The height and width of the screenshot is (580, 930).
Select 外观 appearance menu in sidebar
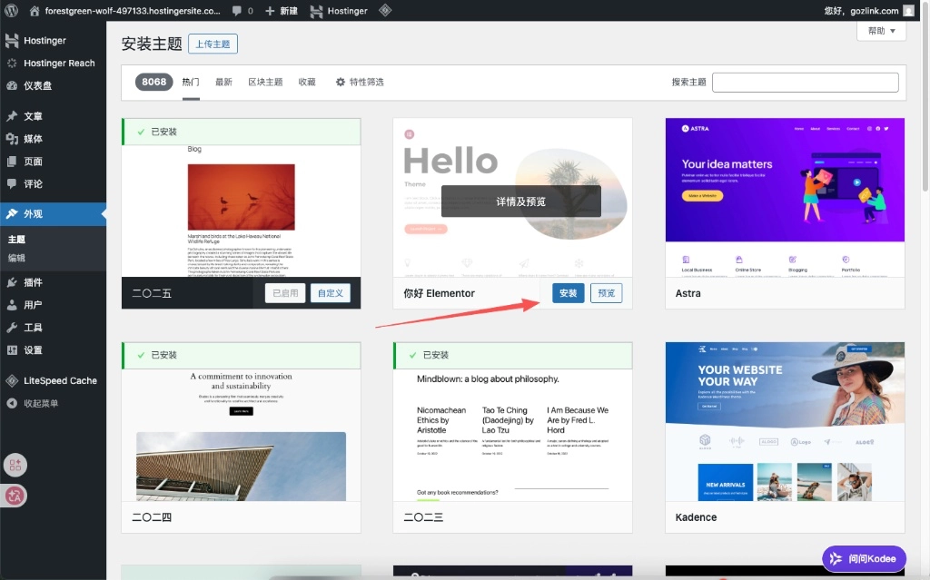point(54,214)
